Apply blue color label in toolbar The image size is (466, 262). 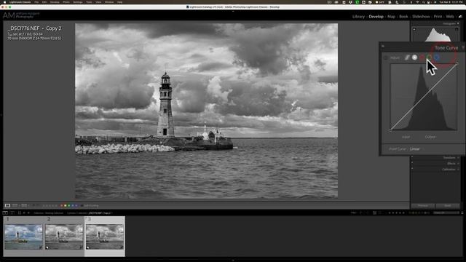[73, 205]
